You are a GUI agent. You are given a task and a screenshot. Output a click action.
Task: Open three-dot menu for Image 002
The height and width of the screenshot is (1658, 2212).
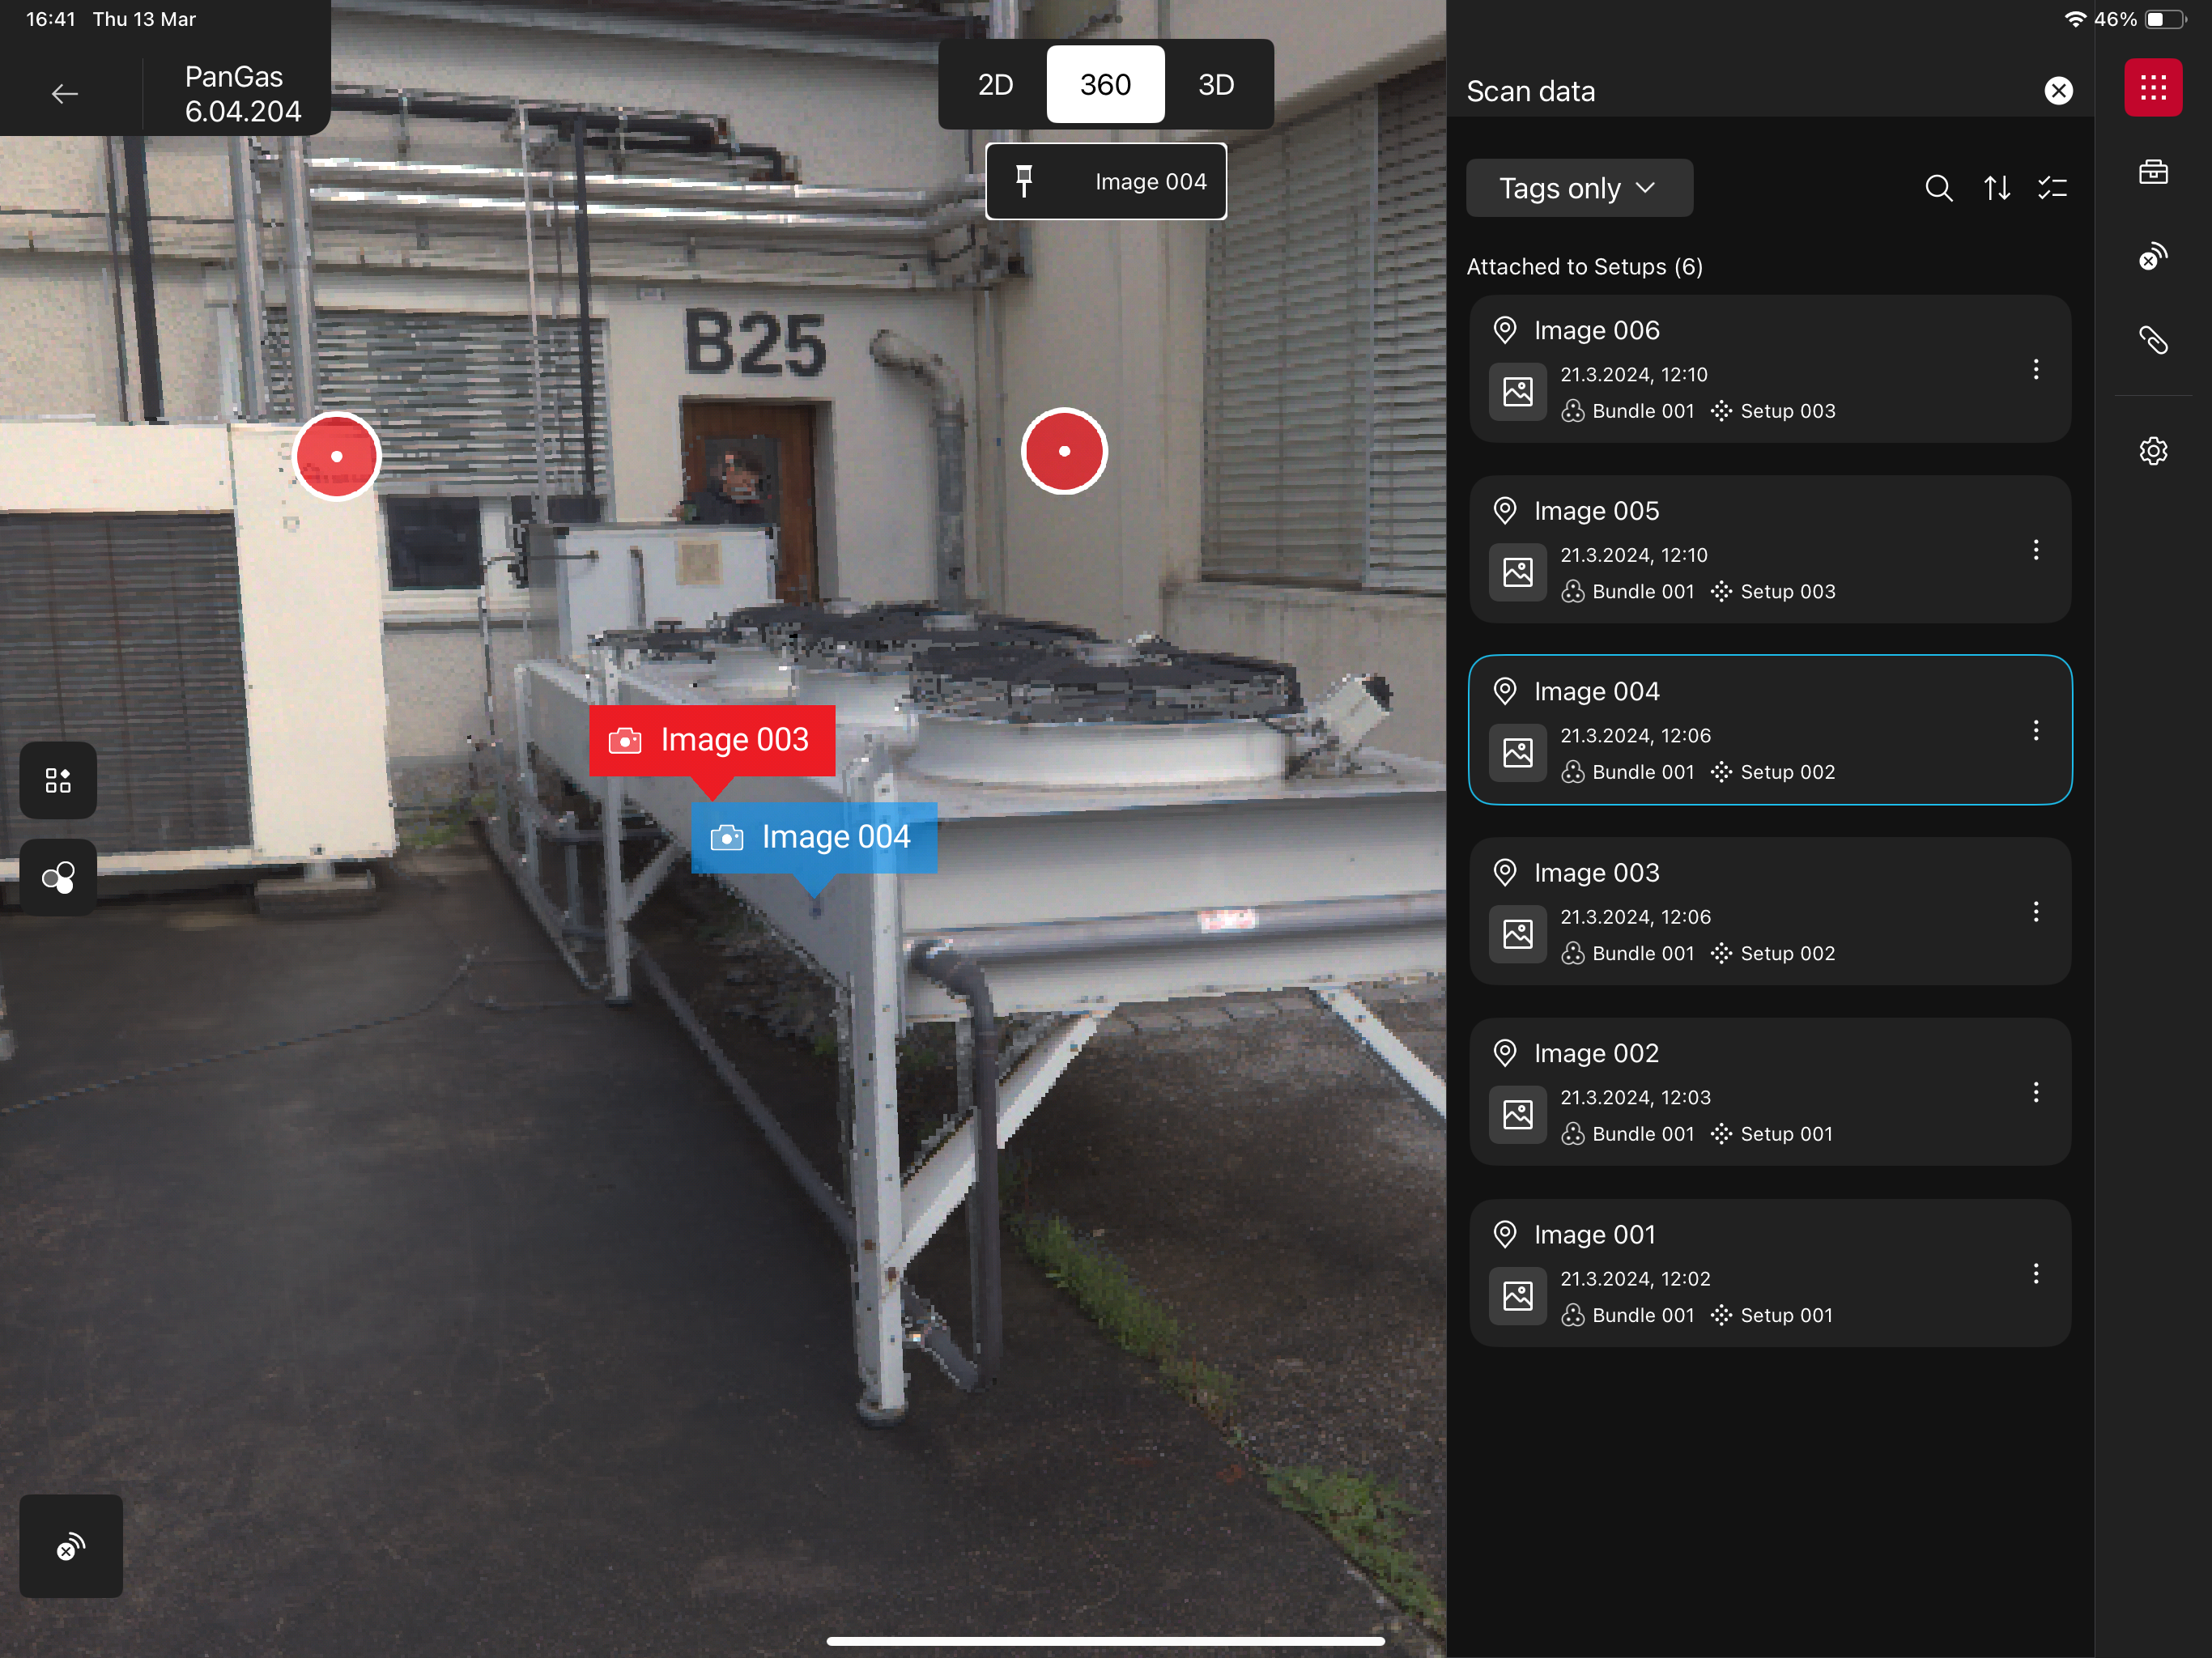click(x=2035, y=1092)
